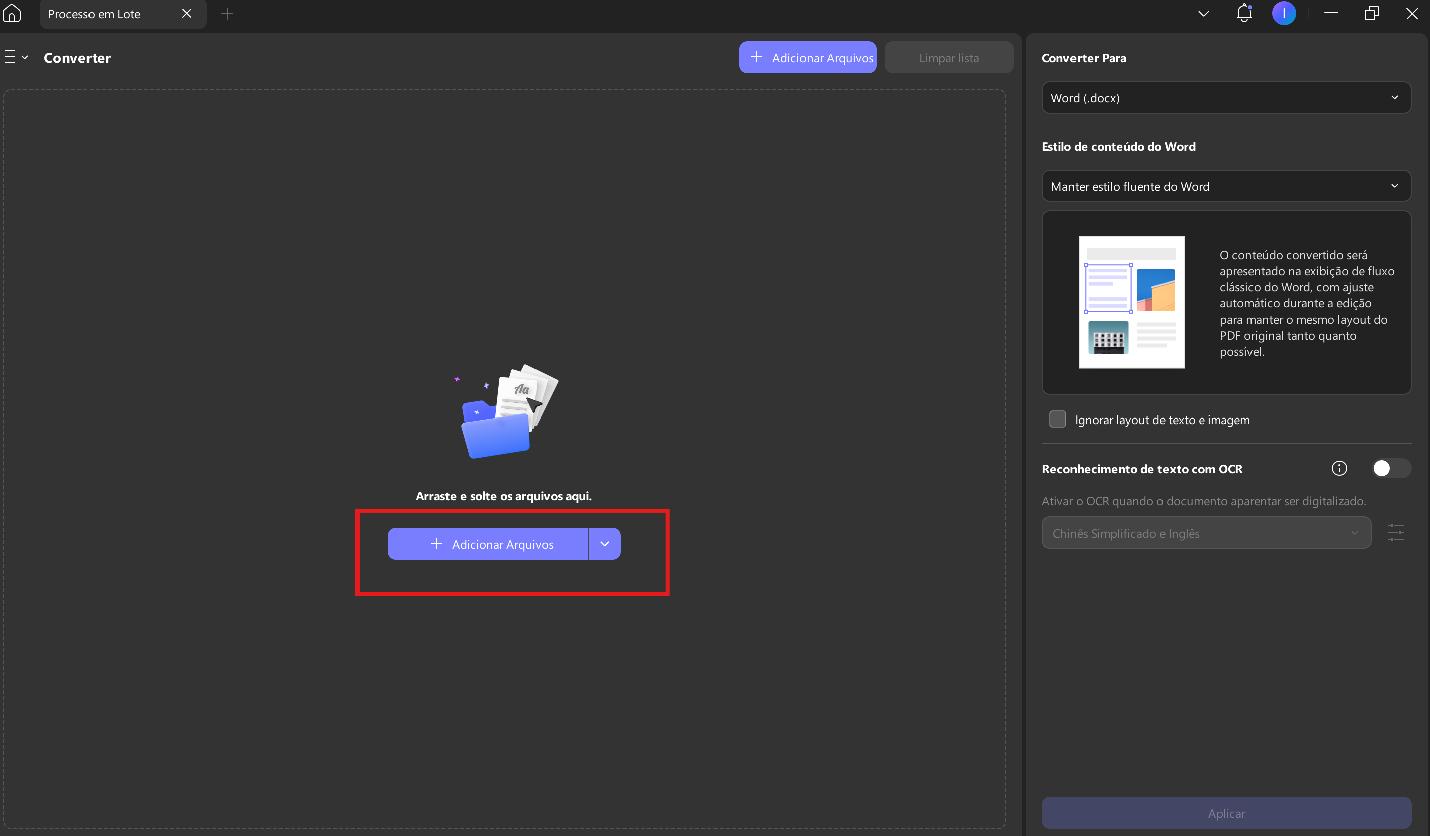Restore down the application window
The height and width of the screenshot is (836, 1430).
click(1372, 13)
